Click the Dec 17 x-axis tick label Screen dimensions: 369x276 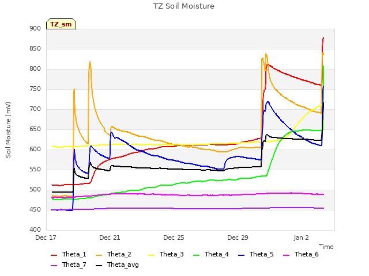[46, 237]
